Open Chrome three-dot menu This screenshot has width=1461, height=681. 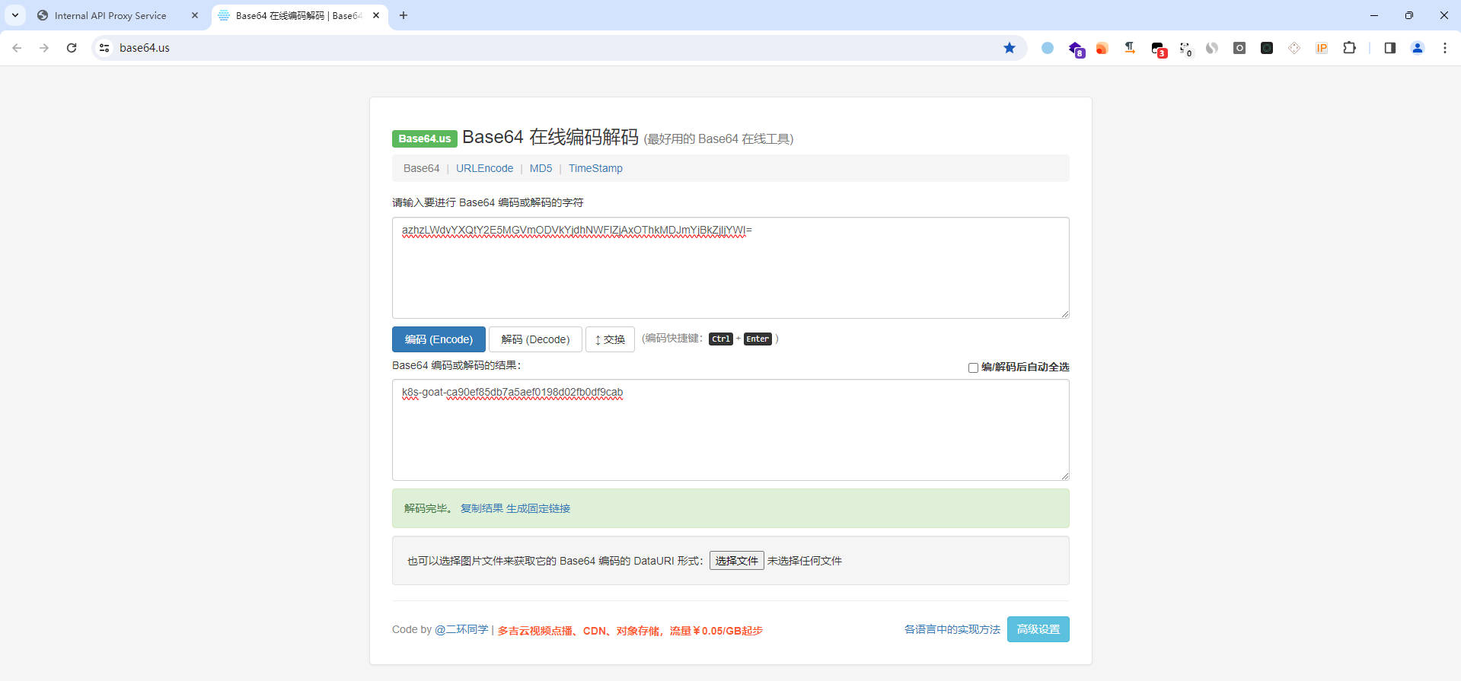click(1445, 48)
